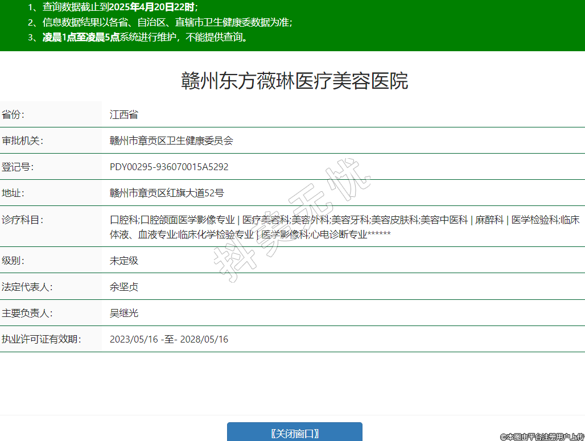Click license validity dates 2023/05/16 -至- 2028/05/16

[169, 339]
